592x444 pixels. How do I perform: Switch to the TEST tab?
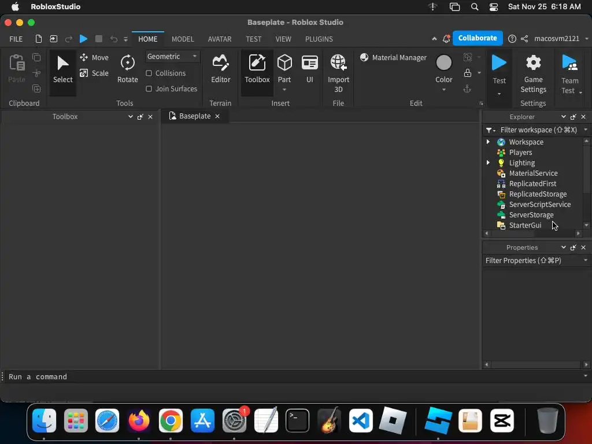(x=253, y=39)
